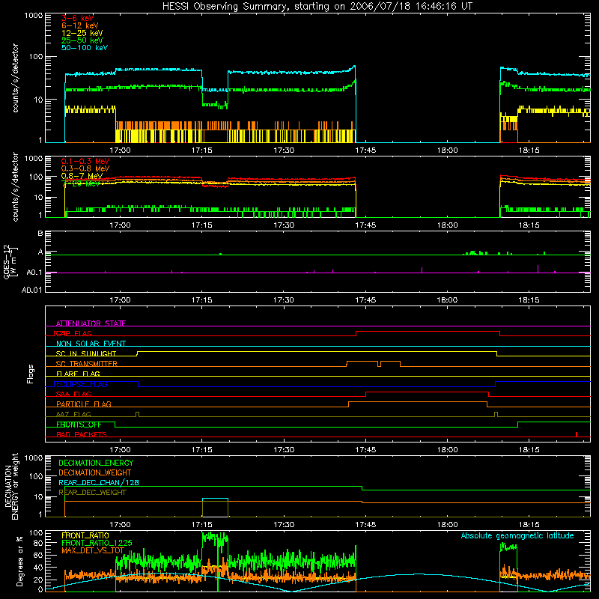
Task: Select the yellow 12-25 keV legend label
Action: (82, 33)
